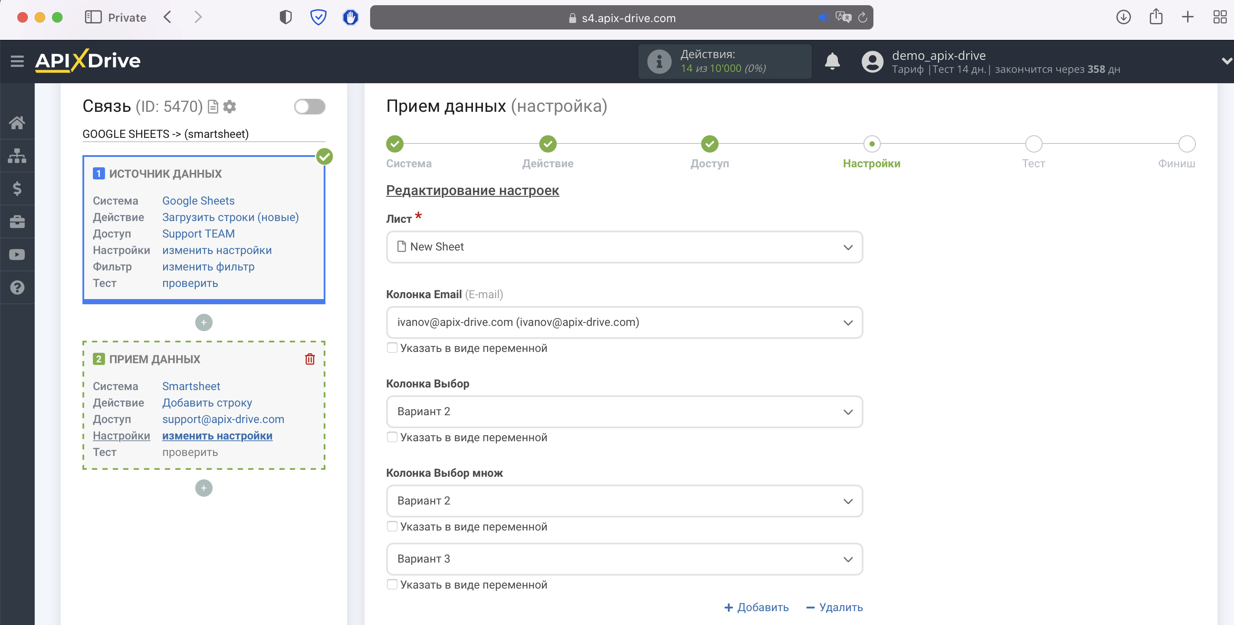1234x625 pixels.
Task: Open the YouTube video icon in sidebar
Action: click(x=17, y=254)
